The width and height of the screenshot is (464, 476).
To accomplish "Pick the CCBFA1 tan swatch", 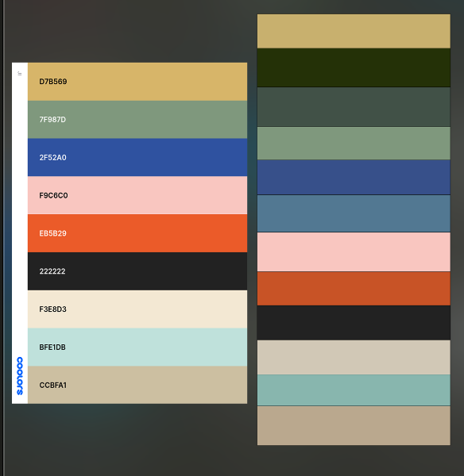I will tap(137, 385).
